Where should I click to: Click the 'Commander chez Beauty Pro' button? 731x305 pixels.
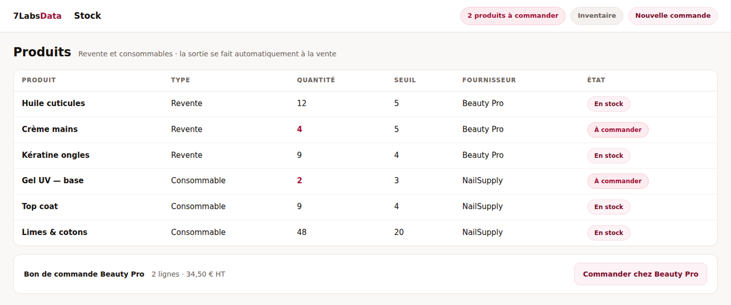(x=640, y=274)
